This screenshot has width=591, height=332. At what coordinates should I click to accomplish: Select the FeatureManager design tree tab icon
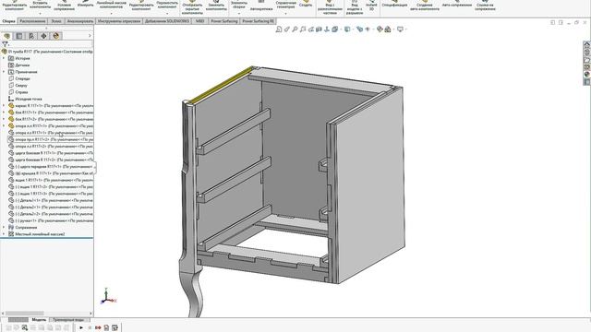click(x=7, y=36)
